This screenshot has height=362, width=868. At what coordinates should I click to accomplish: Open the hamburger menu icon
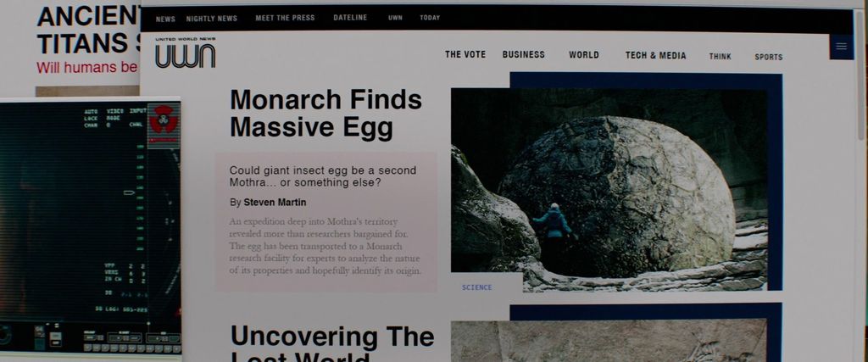(x=842, y=47)
